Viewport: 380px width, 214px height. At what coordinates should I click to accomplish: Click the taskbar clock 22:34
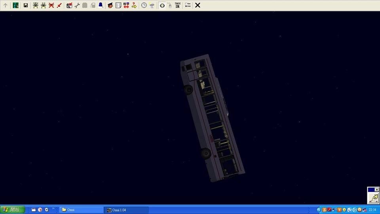tap(372, 210)
